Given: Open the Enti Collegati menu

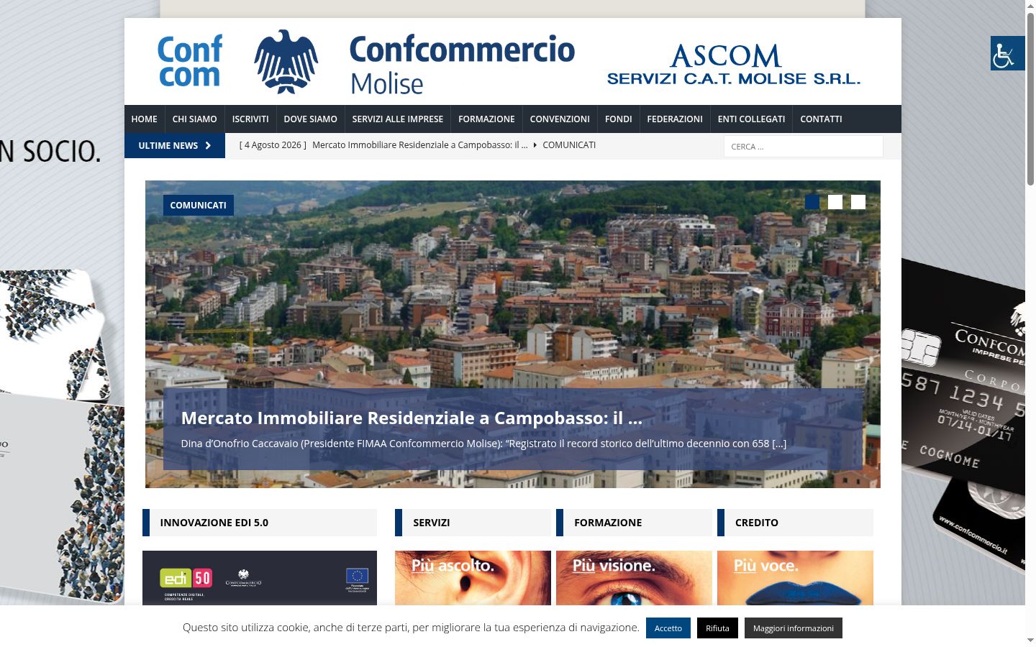Looking at the screenshot, I should point(751,119).
